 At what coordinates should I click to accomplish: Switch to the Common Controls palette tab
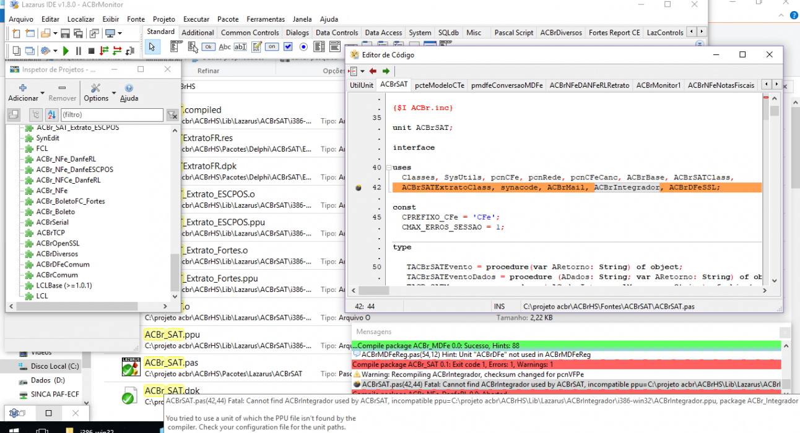[250, 33]
